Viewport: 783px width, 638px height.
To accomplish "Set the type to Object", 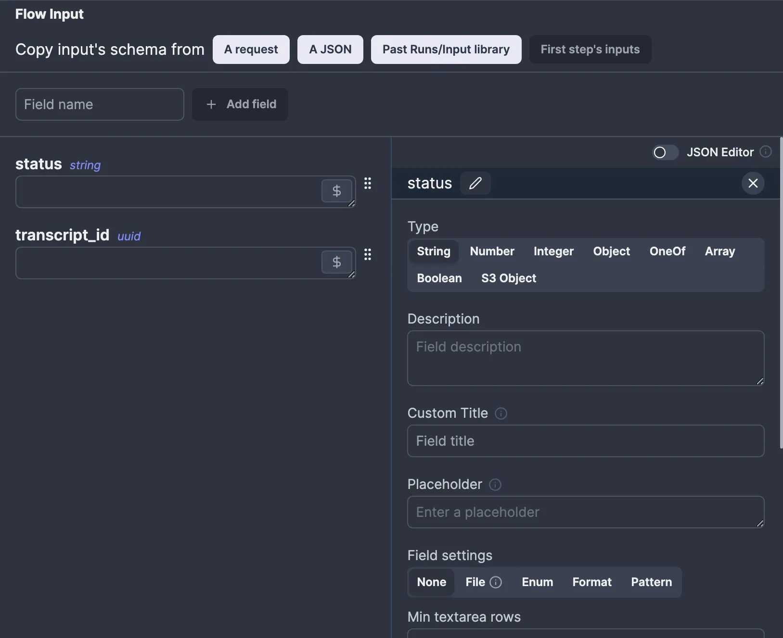I will click(x=611, y=251).
